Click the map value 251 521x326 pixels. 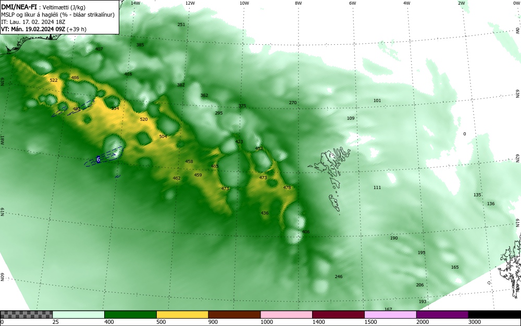pyautogui.click(x=181, y=24)
